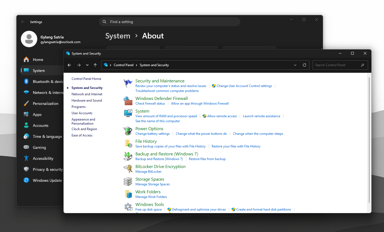The image size is (384, 232).
Task: Click the Control Panel icon in address bar
Action: [x=106, y=65]
